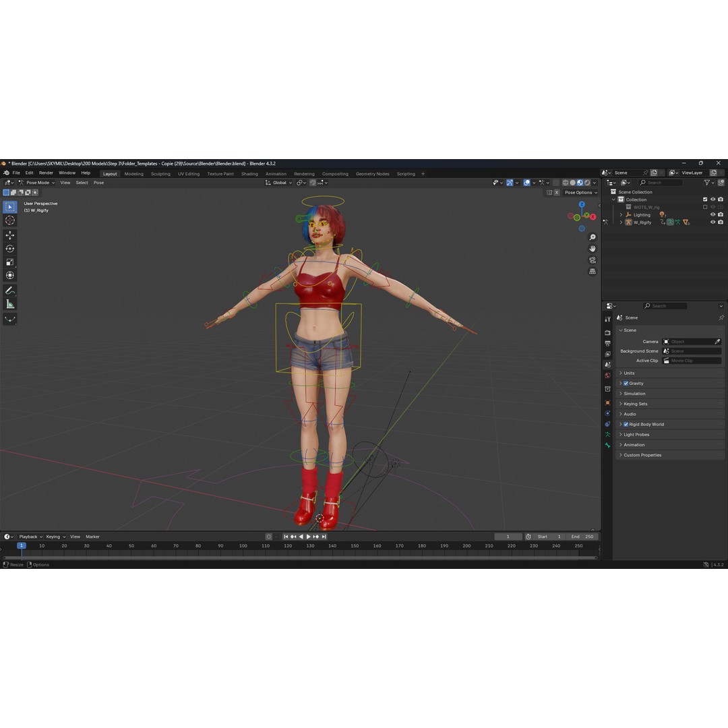Click the eyedropper in Camera field
This screenshot has width=728, height=728.
717,342
